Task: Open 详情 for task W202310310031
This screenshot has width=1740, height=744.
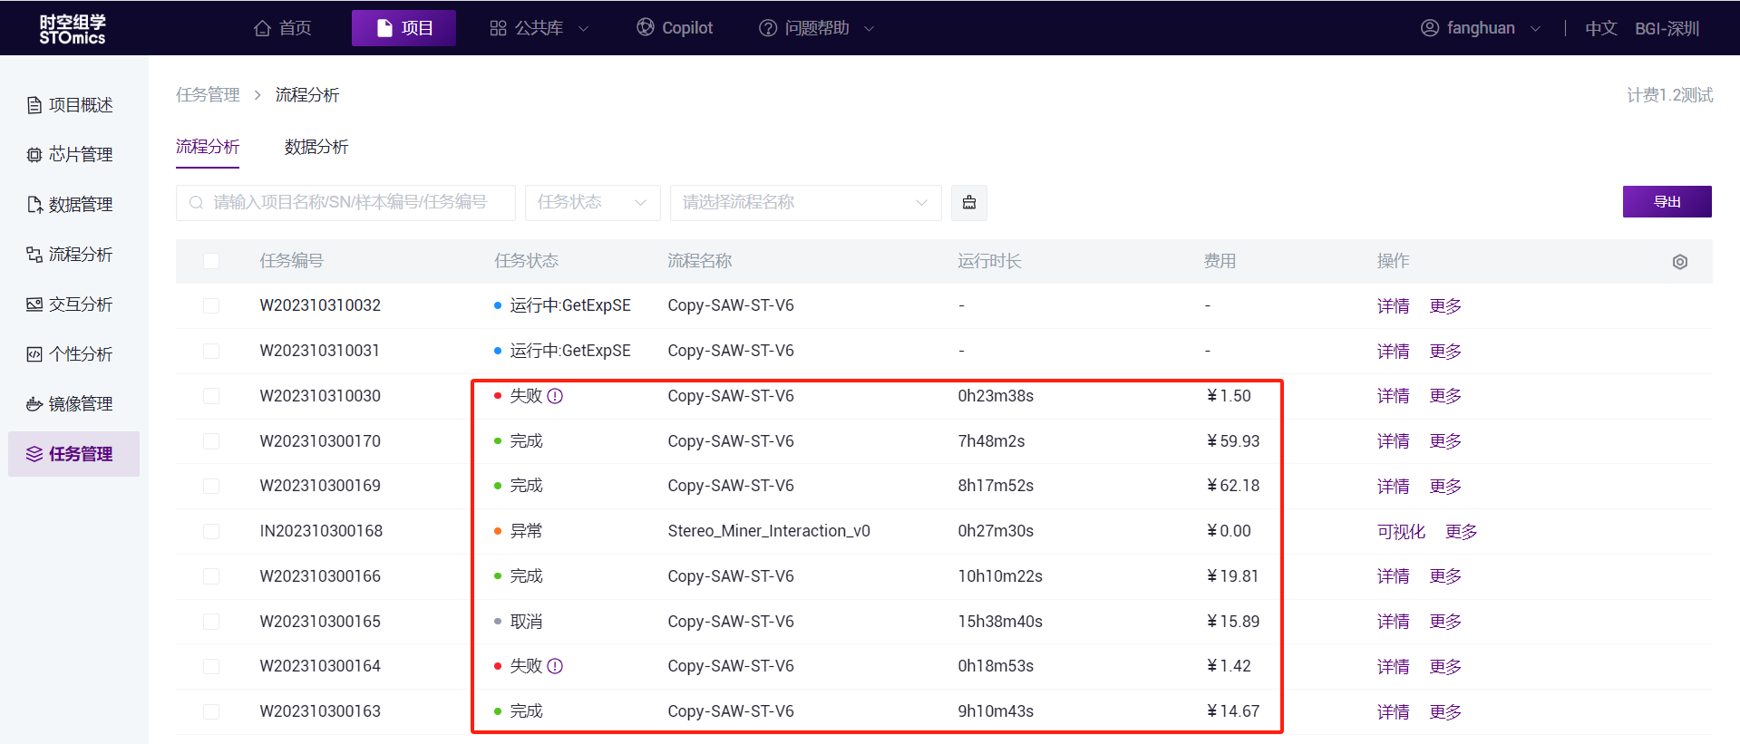Action: click(x=1393, y=352)
